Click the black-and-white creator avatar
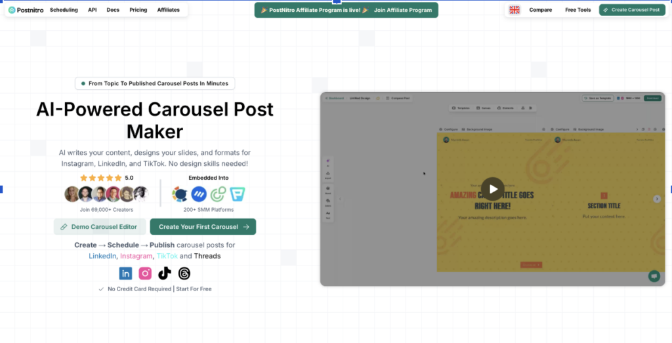 point(140,194)
